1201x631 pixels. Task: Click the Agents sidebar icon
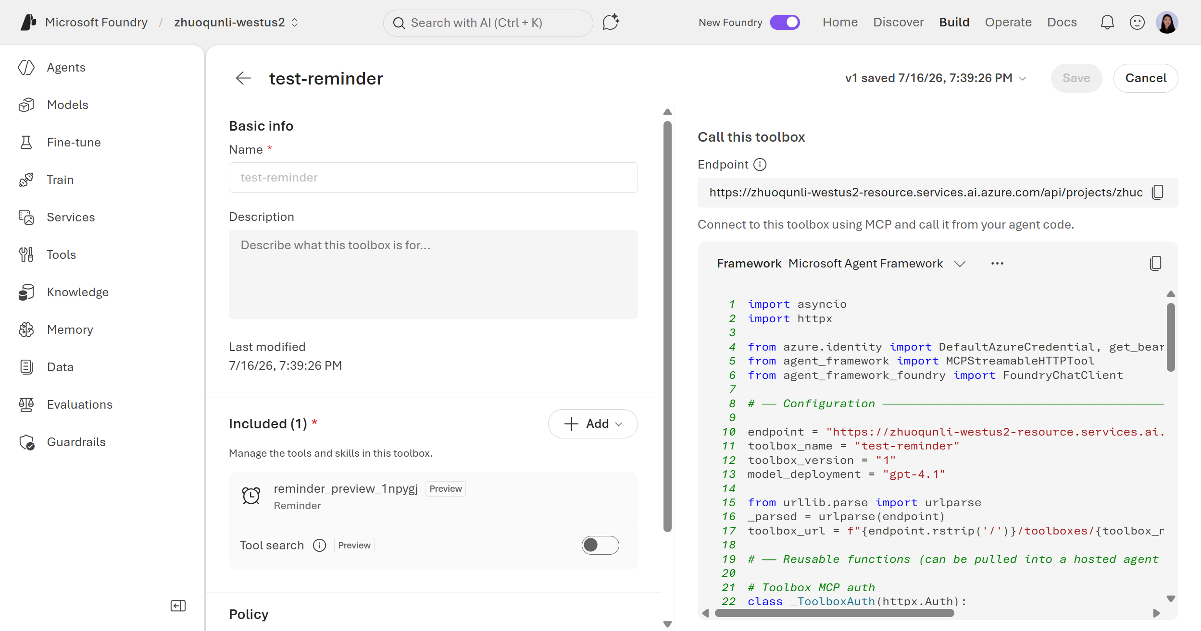pos(26,68)
